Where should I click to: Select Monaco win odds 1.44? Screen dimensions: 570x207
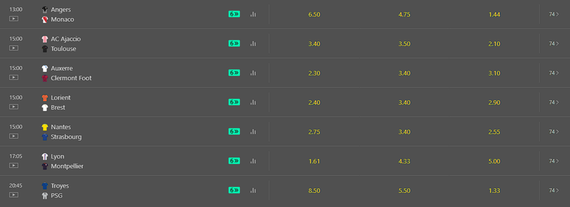494,14
